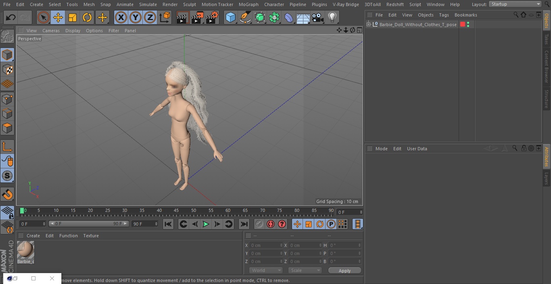The height and width of the screenshot is (284, 551).
Task: Open the Objects manager Tags menu
Action: click(x=444, y=15)
